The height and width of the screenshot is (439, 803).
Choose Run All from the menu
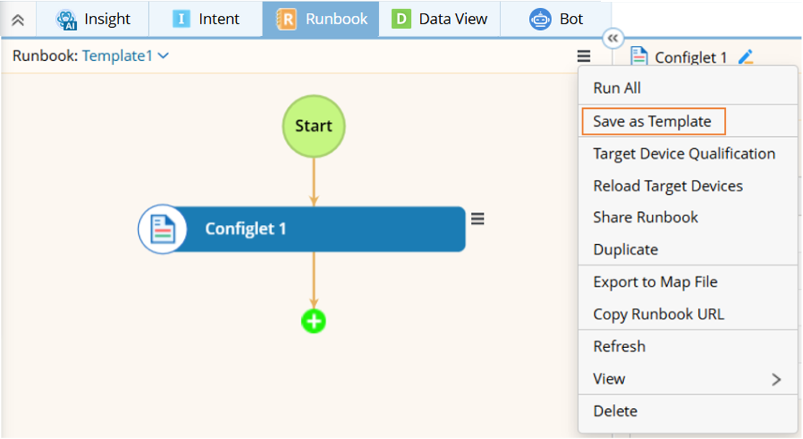(x=617, y=88)
